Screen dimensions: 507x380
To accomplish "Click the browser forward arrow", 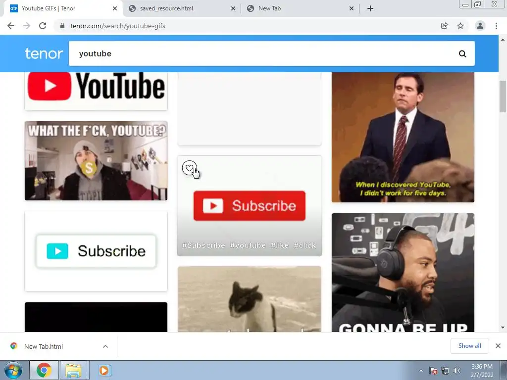I will coord(27,26).
